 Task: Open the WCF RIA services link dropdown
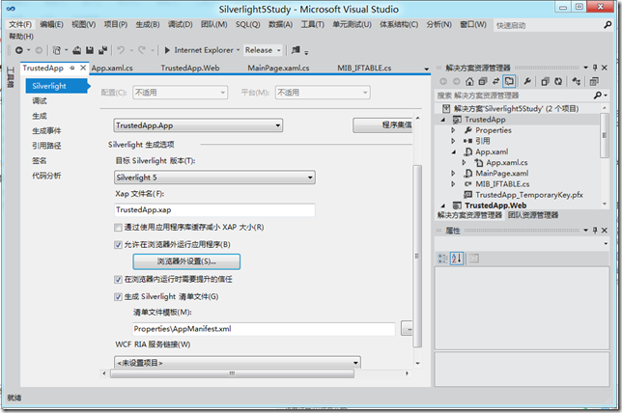(x=238, y=362)
